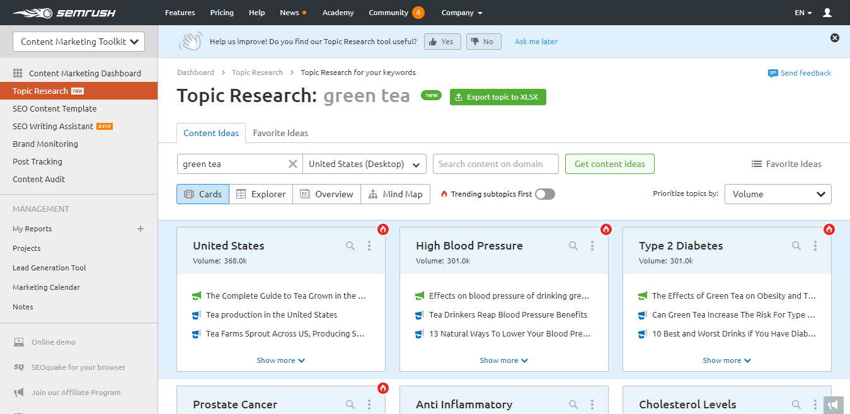Click trending flame on United States card
Viewport: 850px width, 414px height.
click(383, 229)
